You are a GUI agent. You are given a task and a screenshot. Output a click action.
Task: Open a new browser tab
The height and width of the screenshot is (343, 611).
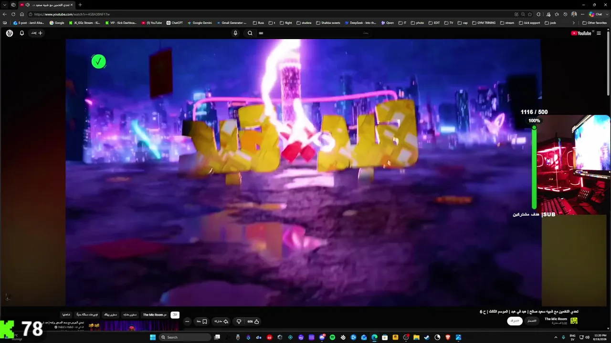click(x=80, y=5)
